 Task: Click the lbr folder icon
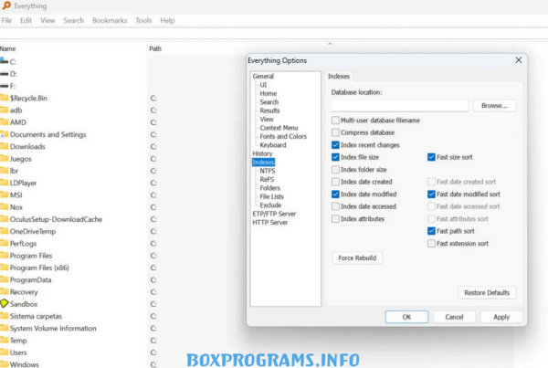point(4,171)
